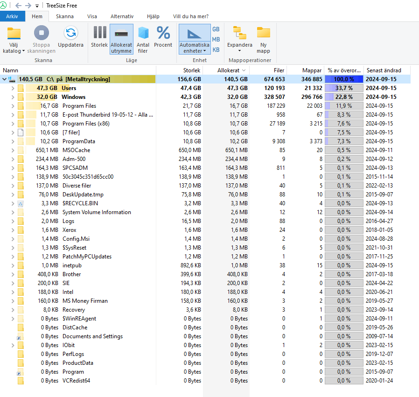This screenshot has height=397, width=419.
Task: Open the Välj katalog folder picker
Action: [x=14, y=40]
